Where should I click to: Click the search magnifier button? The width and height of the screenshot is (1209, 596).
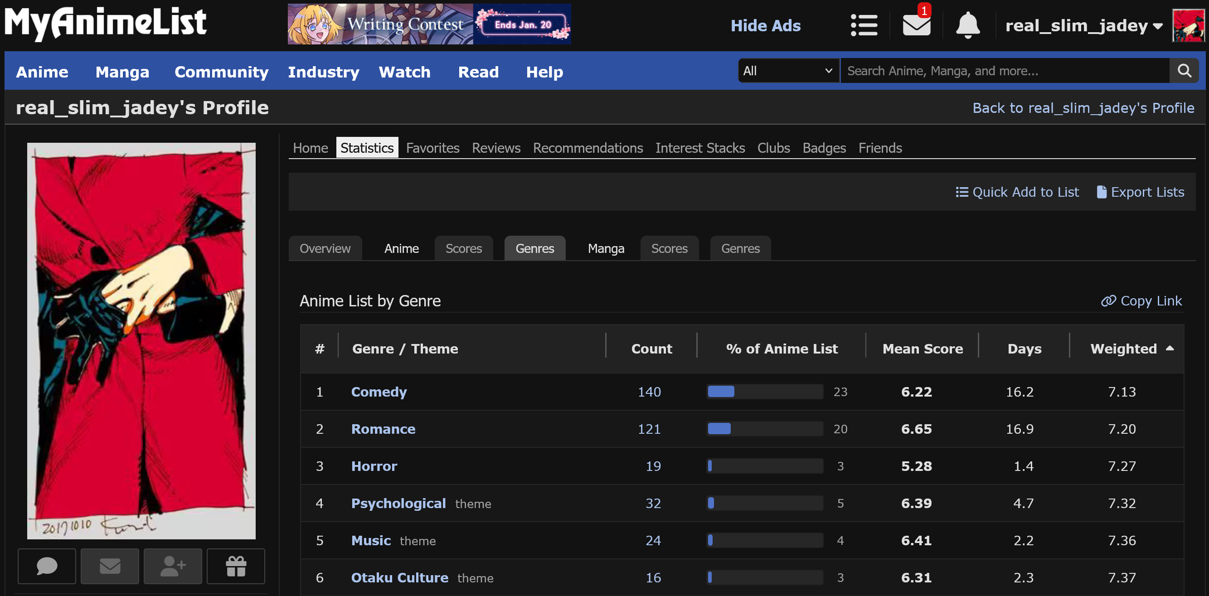(1184, 71)
